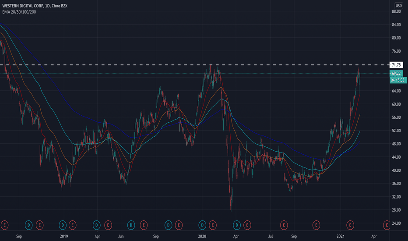The width and height of the screenshot is (408, 241).
Task: Click the Apr label after 2021
Action: [374, 237]
